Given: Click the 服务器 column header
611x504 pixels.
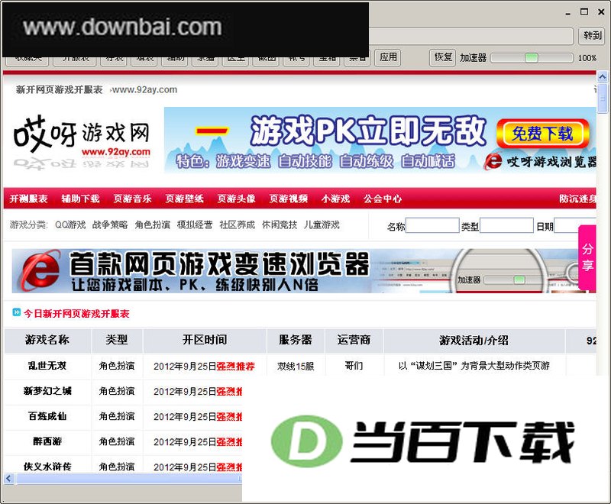Looking at the screenshot, I should click(296, 340).
